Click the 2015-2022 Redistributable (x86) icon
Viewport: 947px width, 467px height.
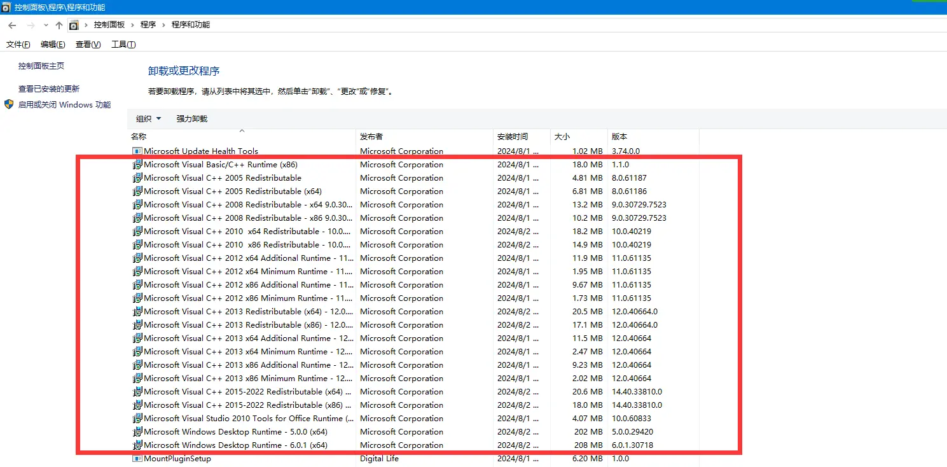tap(137, 405)
